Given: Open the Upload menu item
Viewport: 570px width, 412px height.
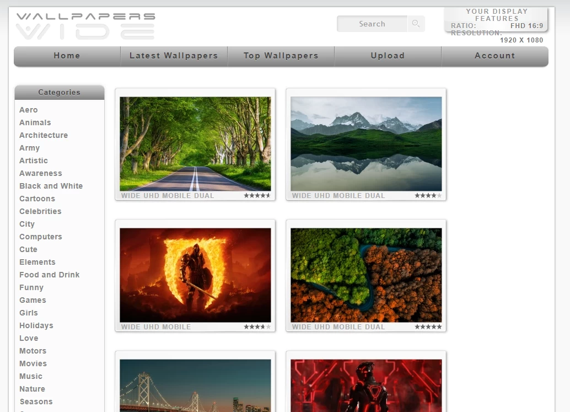Looking at the screenshot, I should pyautogui.click(x=388, y=56).
